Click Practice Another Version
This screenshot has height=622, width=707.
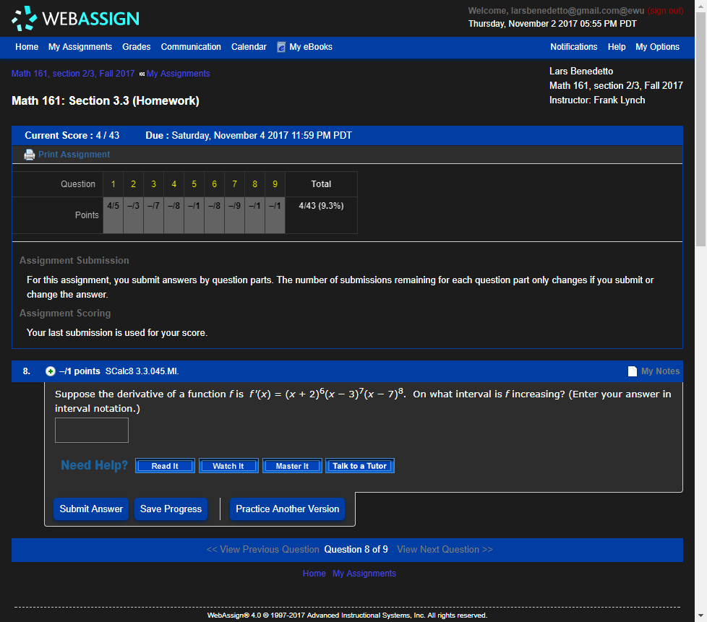click(287, 509)
